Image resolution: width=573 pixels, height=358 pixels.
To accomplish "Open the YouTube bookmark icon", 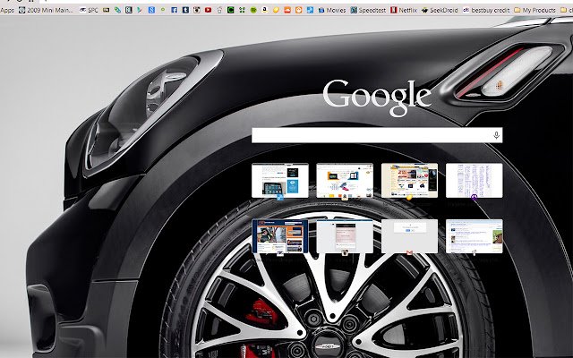I will tap(208, 10).
